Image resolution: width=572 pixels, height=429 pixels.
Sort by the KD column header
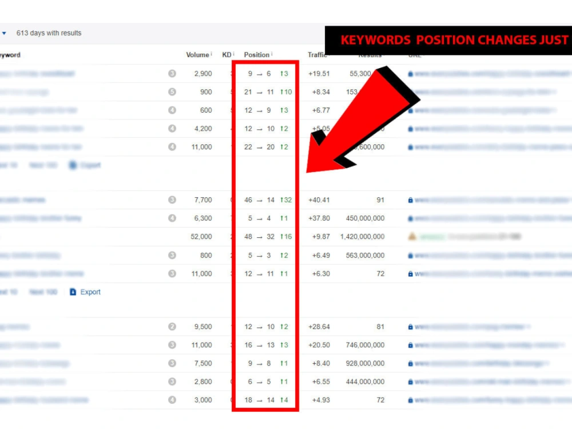[227, 55]
